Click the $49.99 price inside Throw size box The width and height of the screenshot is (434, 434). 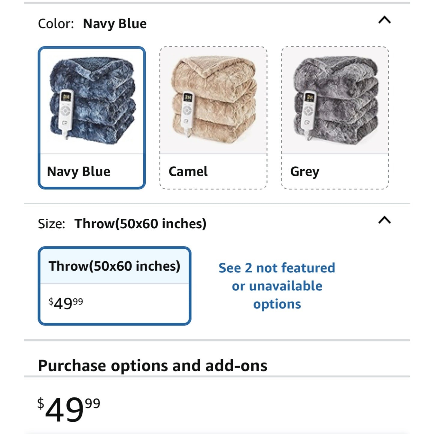pyautogui.click(x=66, y=303)
